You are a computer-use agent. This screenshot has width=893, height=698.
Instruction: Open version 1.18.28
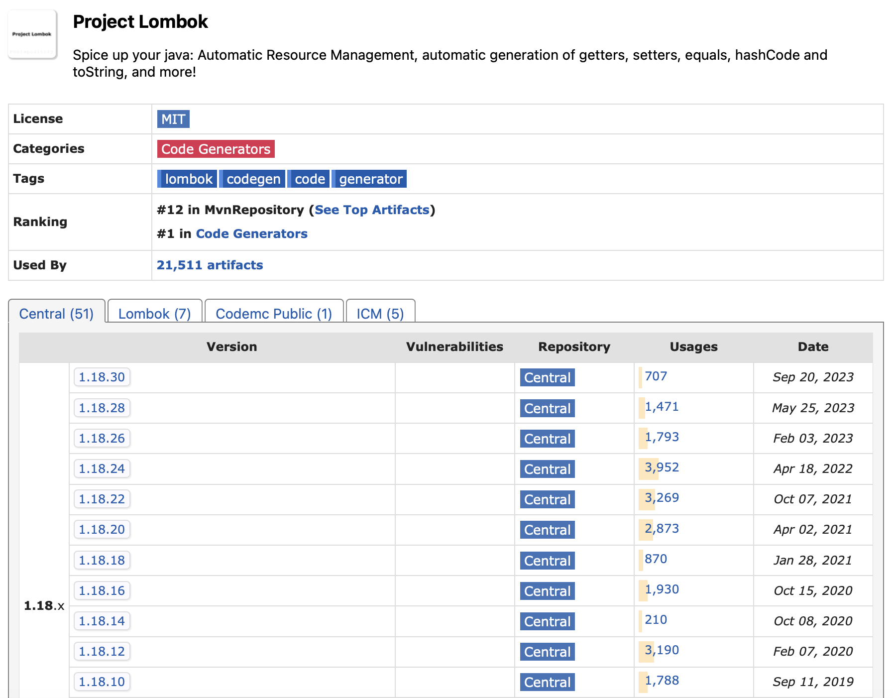102,408
